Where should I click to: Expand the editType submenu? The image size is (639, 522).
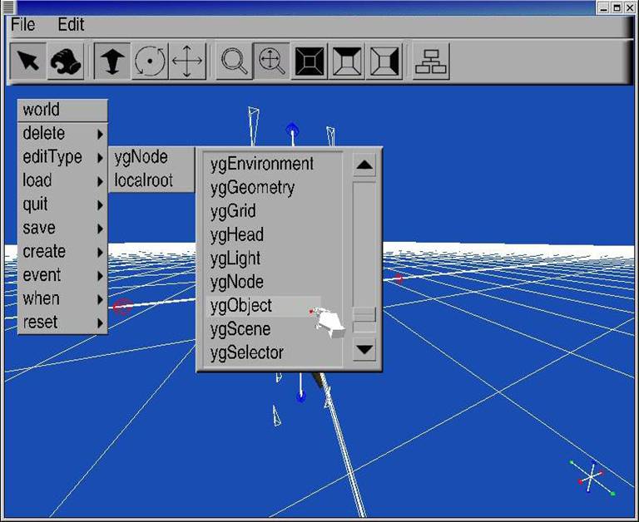[x=62, y=157]
